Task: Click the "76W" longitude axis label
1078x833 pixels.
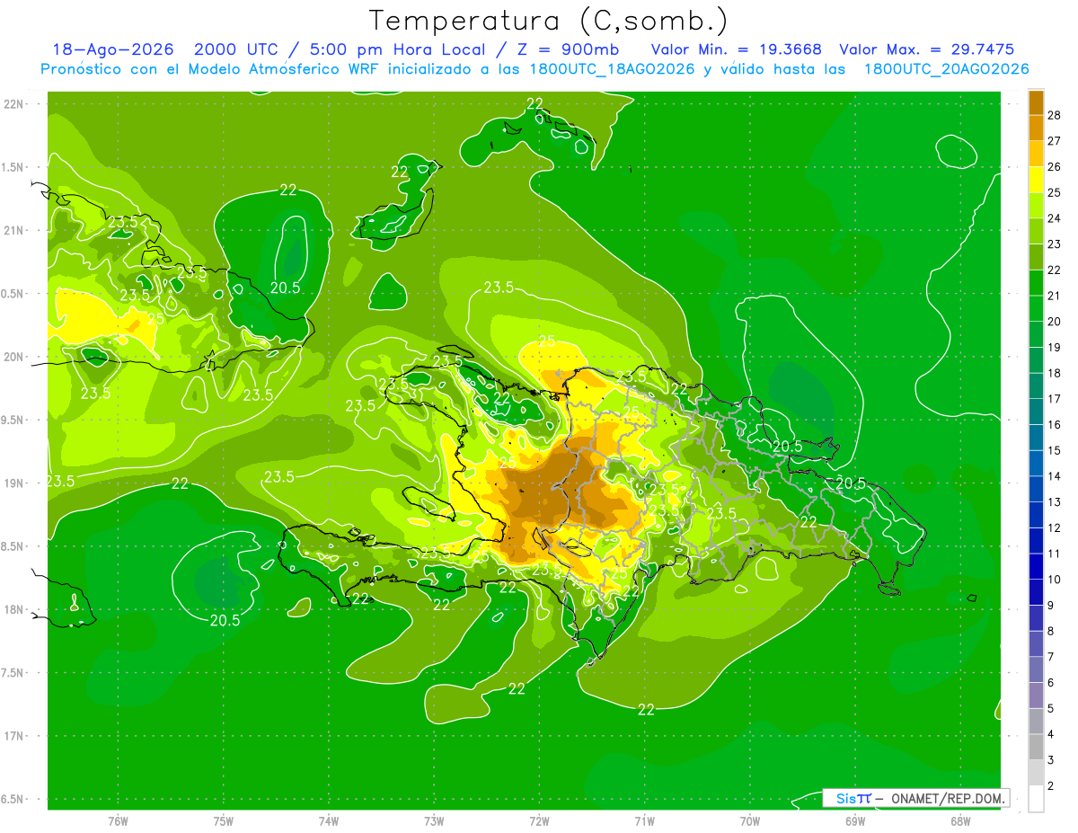Action: click(118, 821)
